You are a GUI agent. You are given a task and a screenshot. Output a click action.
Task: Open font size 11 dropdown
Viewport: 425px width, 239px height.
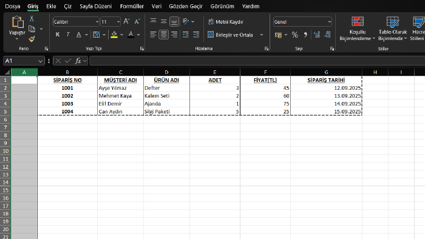click(118, 22)
